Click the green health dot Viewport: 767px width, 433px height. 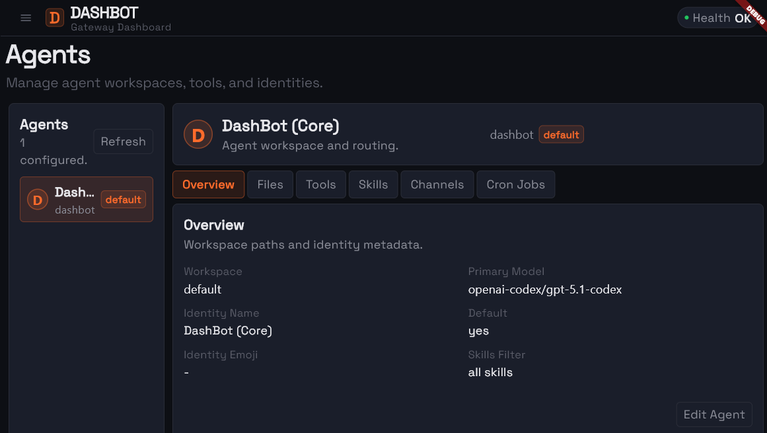[x=688, y=17]
